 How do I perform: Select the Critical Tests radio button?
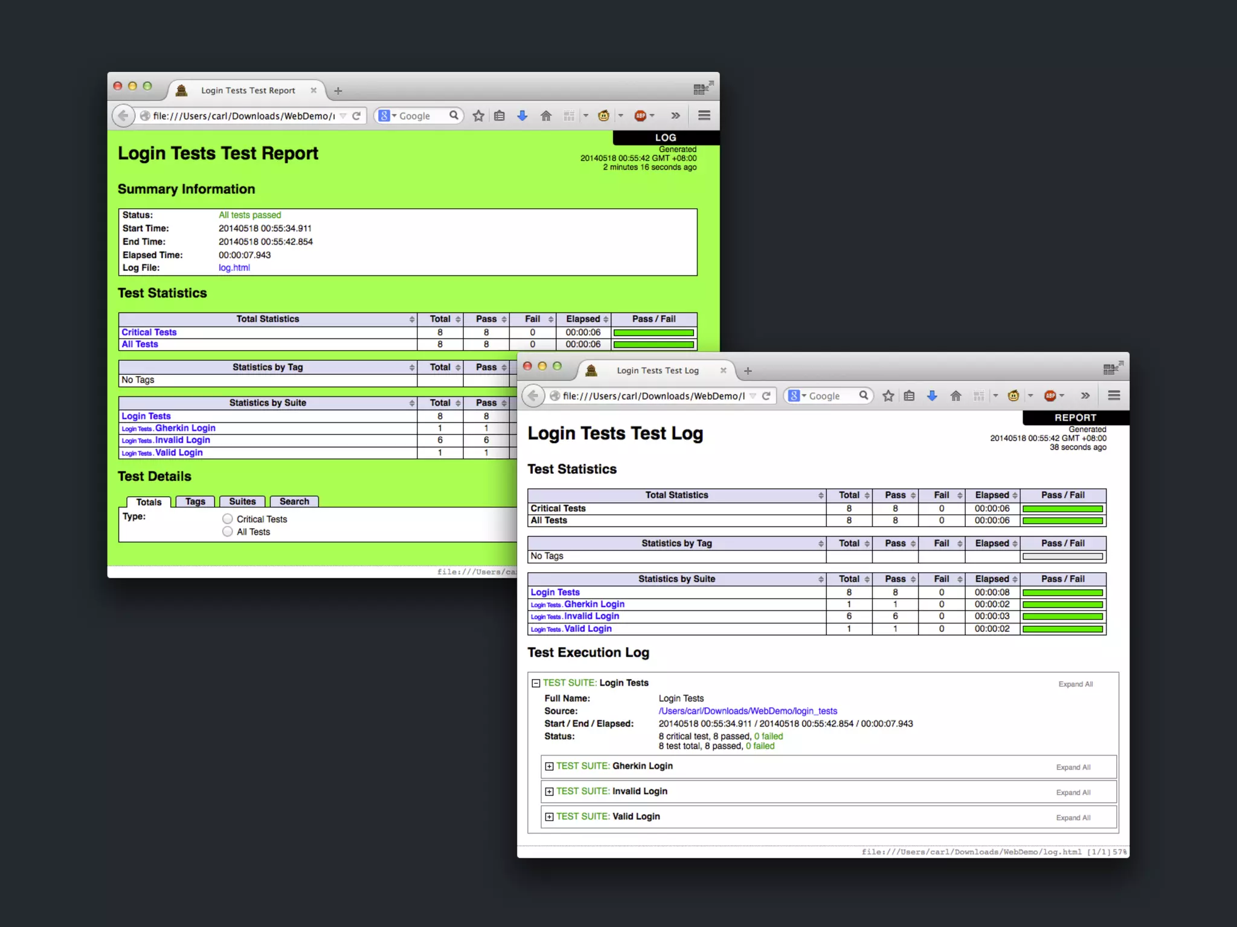point(228,519)
